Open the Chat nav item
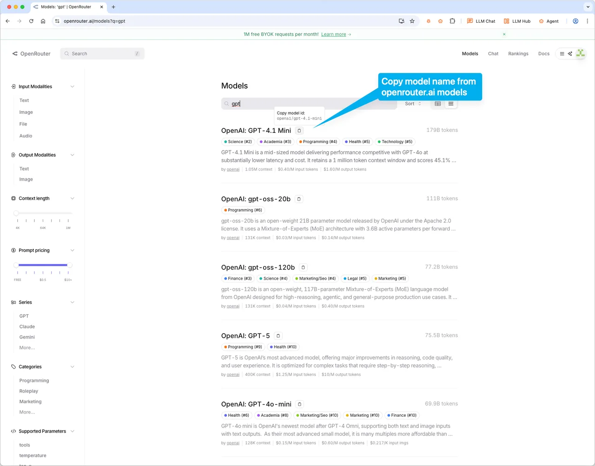The width and height of the screenshot is (595, 466). tap(493, 54)
